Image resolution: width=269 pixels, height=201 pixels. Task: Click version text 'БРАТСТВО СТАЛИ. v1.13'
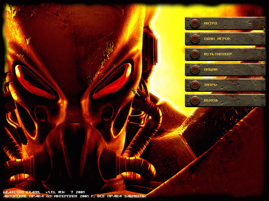(x=29, y=192)
